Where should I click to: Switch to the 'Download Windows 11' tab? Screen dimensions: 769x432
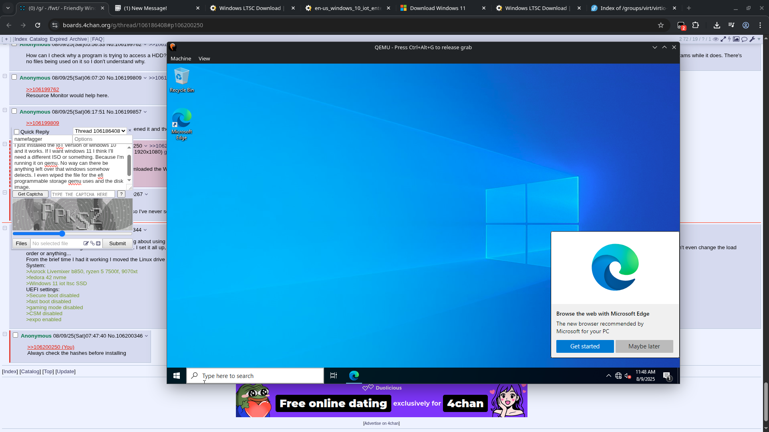tap(443, 8)
